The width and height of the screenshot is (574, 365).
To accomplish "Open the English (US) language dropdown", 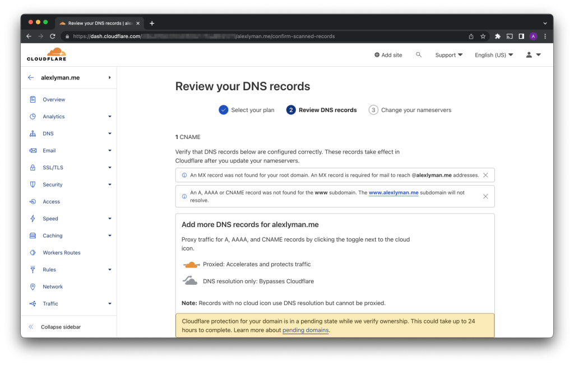I will pyautogui.click(x=493, y=55).
